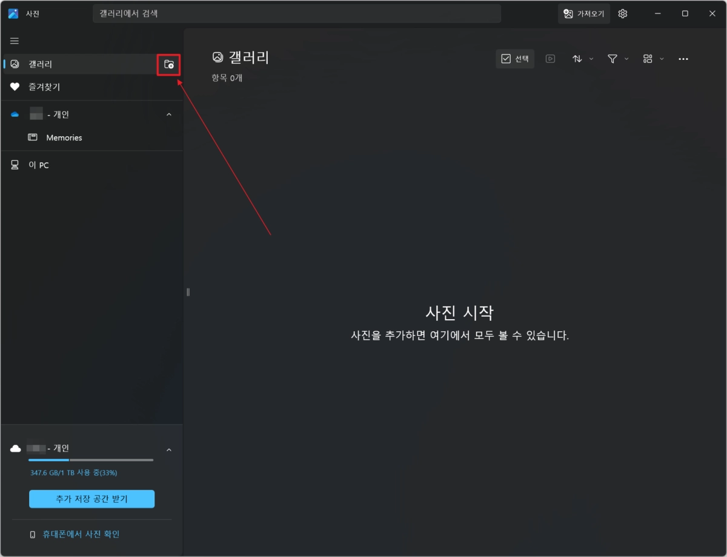
Task: Click the add folder icon next to Gallery
Action: (x=168, y=64)
